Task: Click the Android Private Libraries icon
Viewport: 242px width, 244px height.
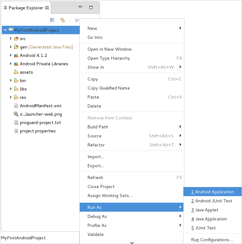Action: [16, 64]
